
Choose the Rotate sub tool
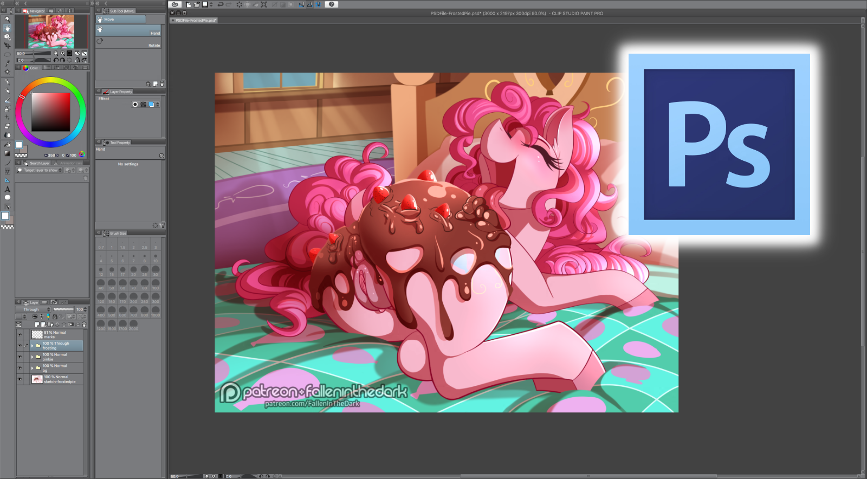pyautogui.click(x=129, y=42)
